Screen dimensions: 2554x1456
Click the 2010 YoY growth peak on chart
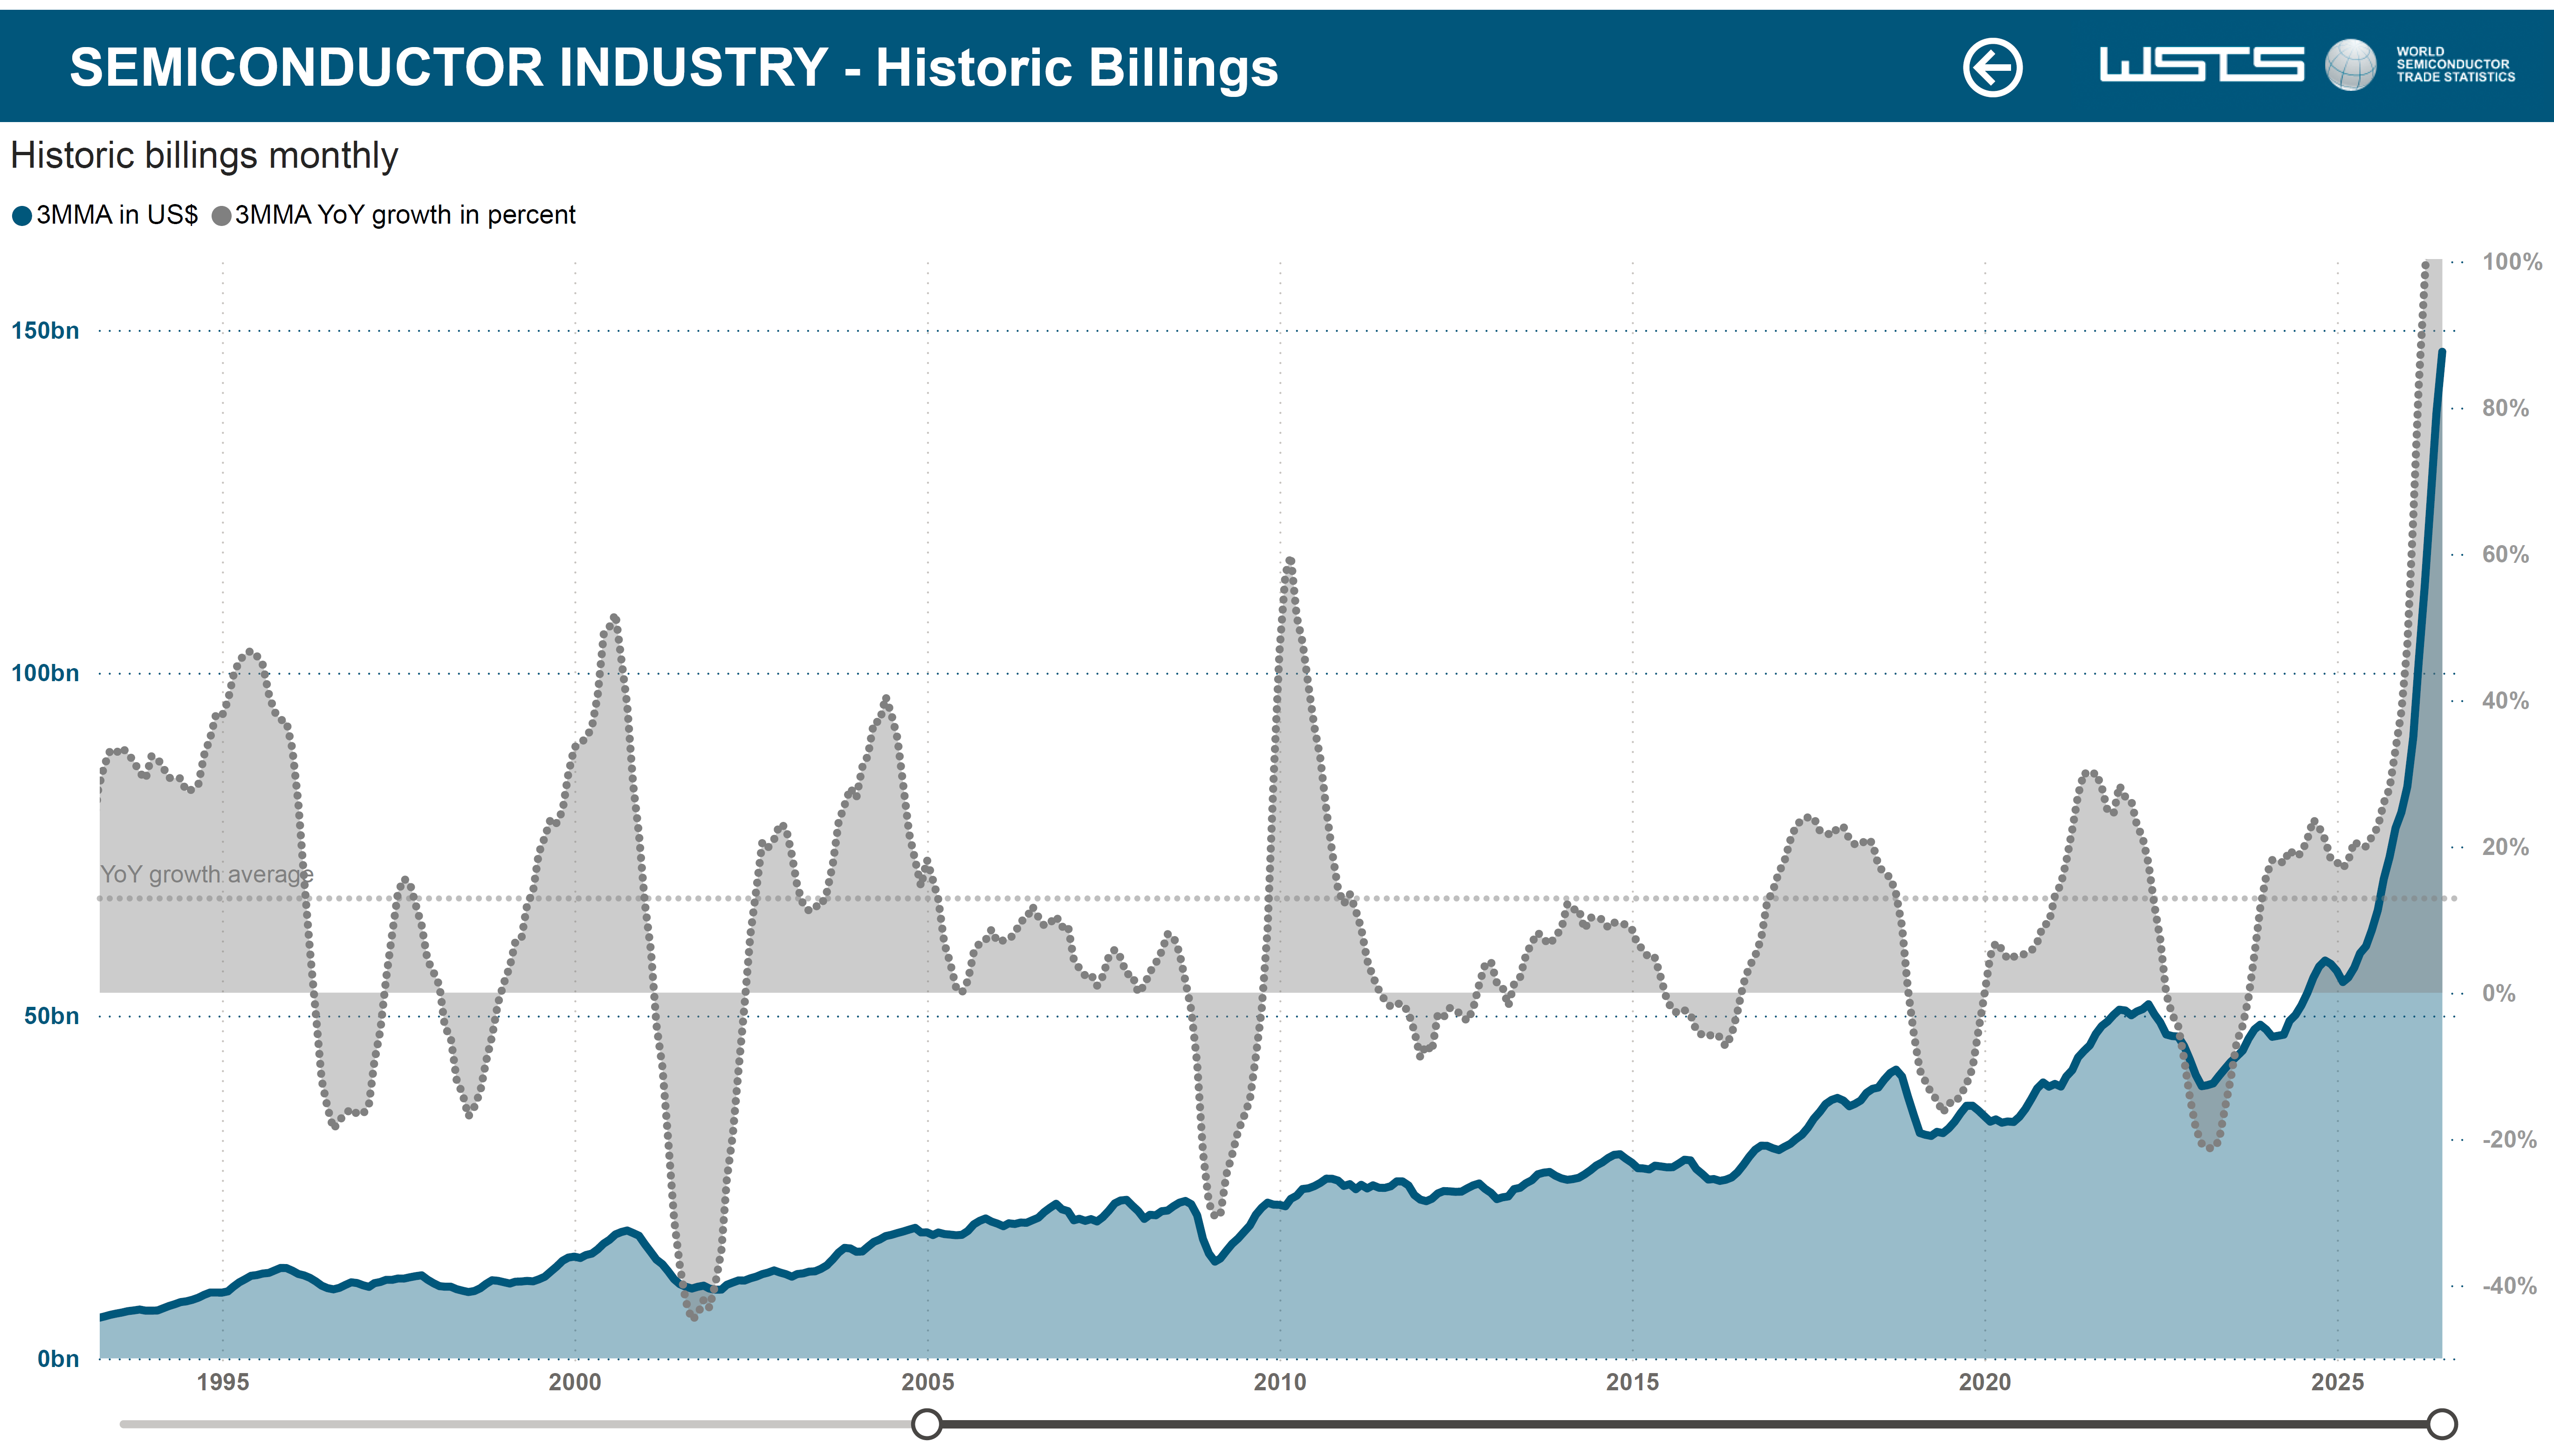click(1290, 561)
